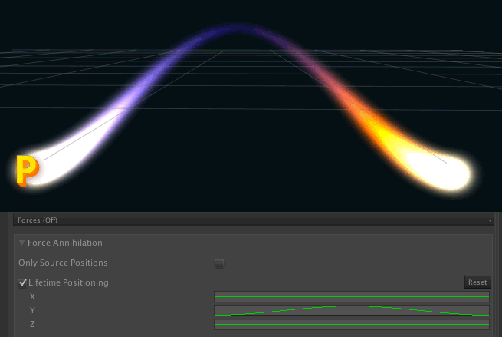Image resolution: width=502 pixels, height=337 pixels.
Task: Click the X axis label
Action: [32, 296]
